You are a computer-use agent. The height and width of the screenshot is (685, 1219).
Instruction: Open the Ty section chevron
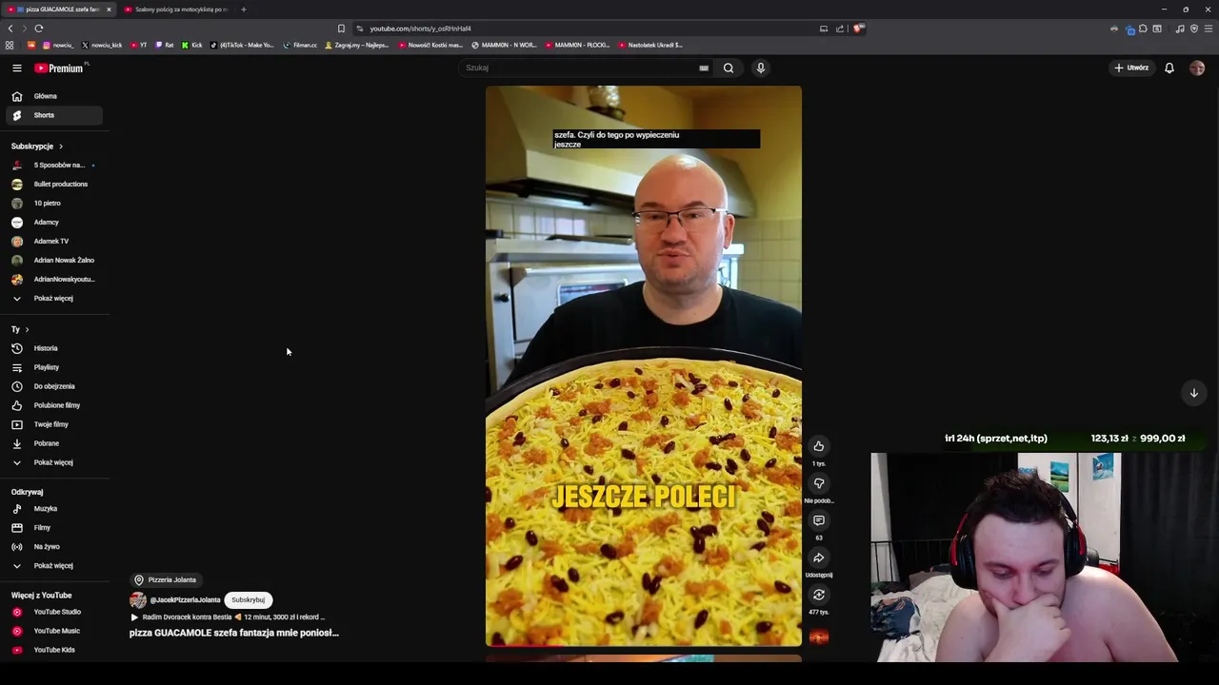tap(27, 329)
